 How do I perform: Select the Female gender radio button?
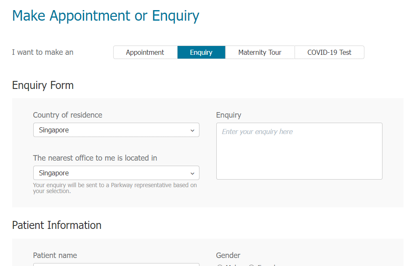(251, 265)
